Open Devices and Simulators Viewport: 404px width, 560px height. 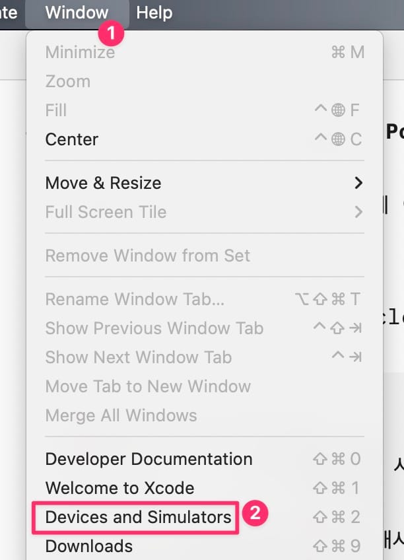204,517
